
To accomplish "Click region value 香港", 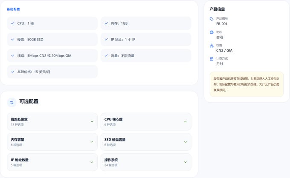I will pos(220,37).
